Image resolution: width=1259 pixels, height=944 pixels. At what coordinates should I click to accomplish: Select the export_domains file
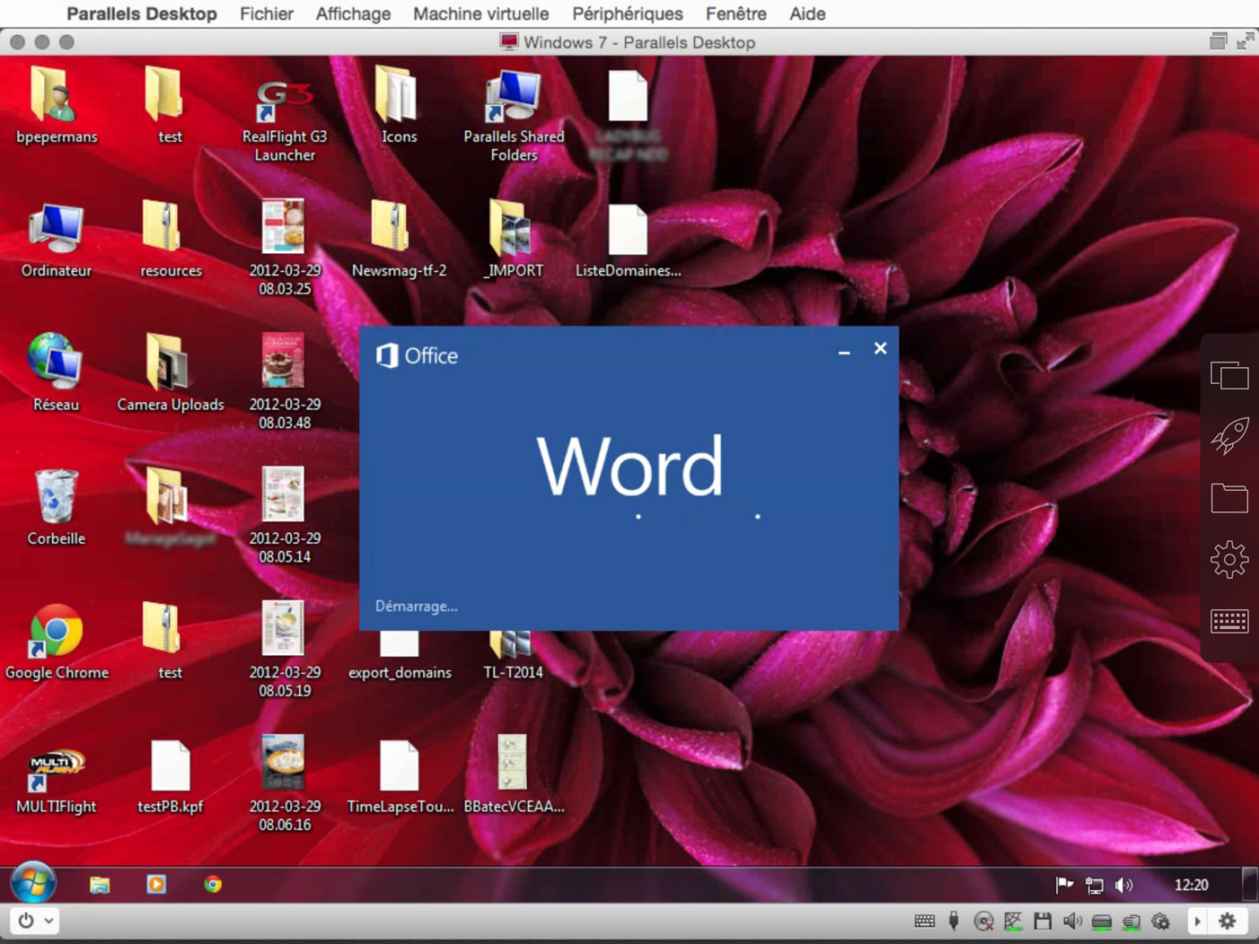tap(400, 657)
